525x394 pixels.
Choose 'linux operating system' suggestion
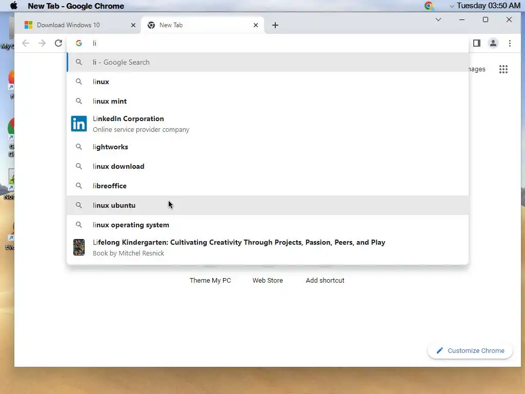268,225
